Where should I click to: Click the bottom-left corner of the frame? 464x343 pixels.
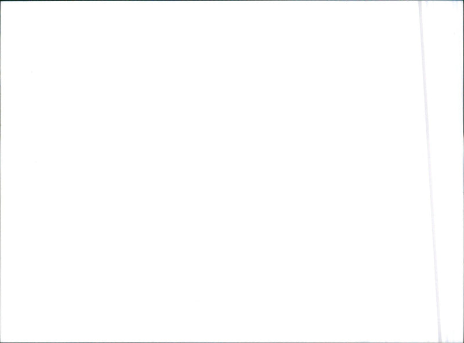[x=1, y=342]
